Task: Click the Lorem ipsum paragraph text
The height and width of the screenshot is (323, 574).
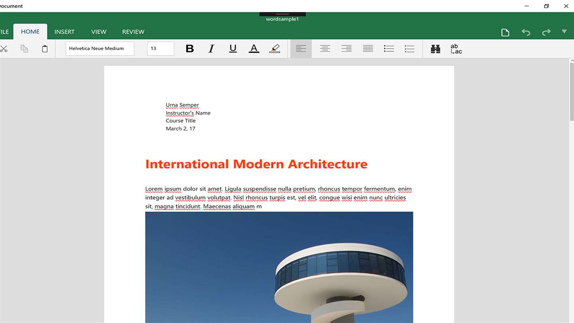Action: tap(278, 197)
